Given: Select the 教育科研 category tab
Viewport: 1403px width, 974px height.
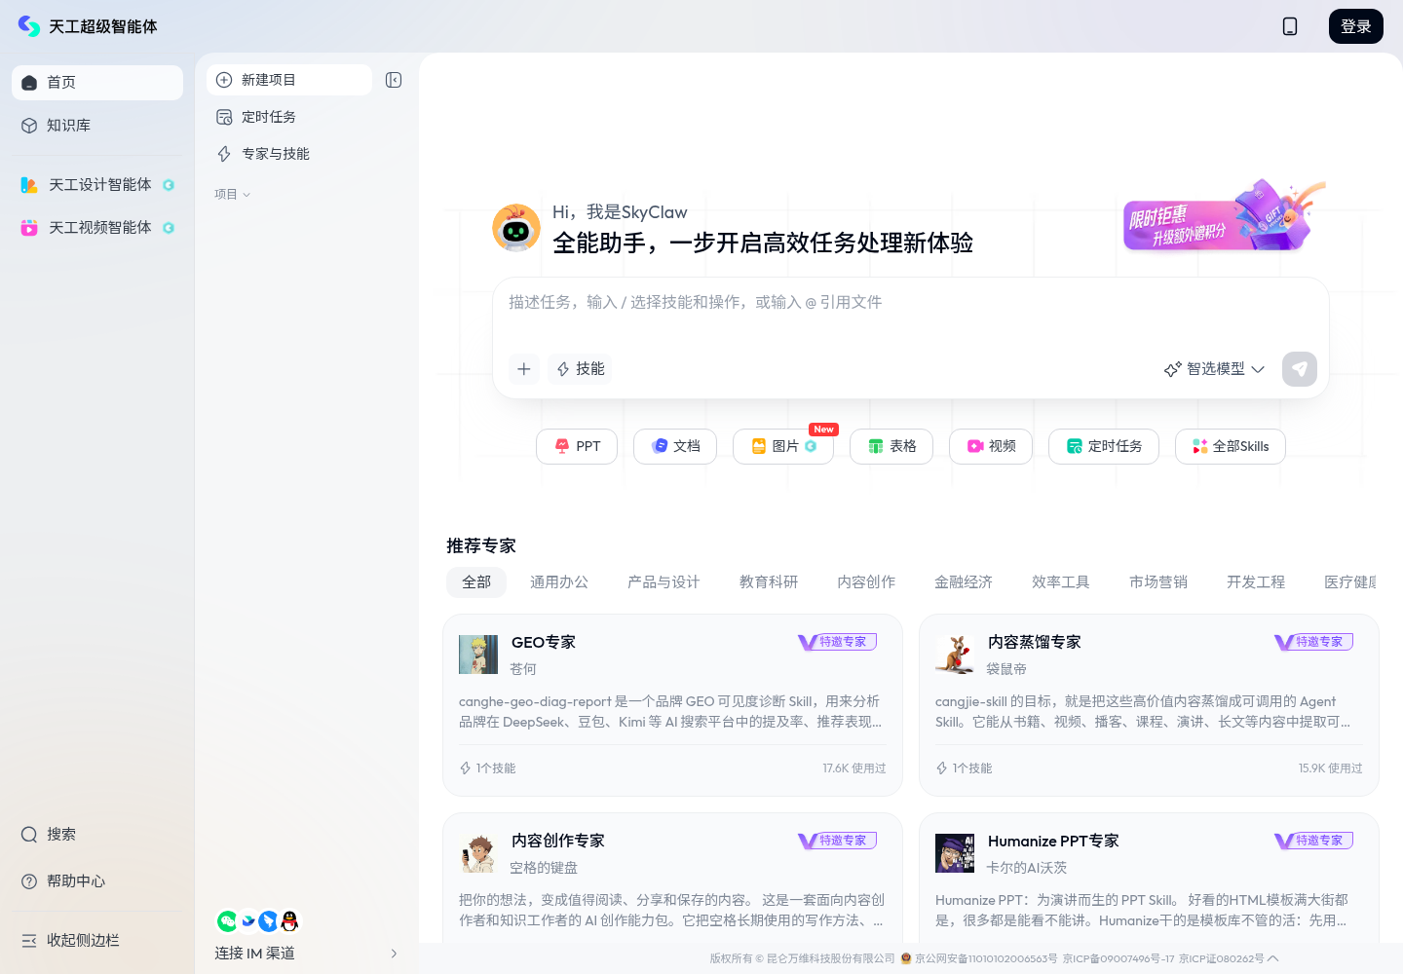Looking at the screenshot, I should pos(769,582).
